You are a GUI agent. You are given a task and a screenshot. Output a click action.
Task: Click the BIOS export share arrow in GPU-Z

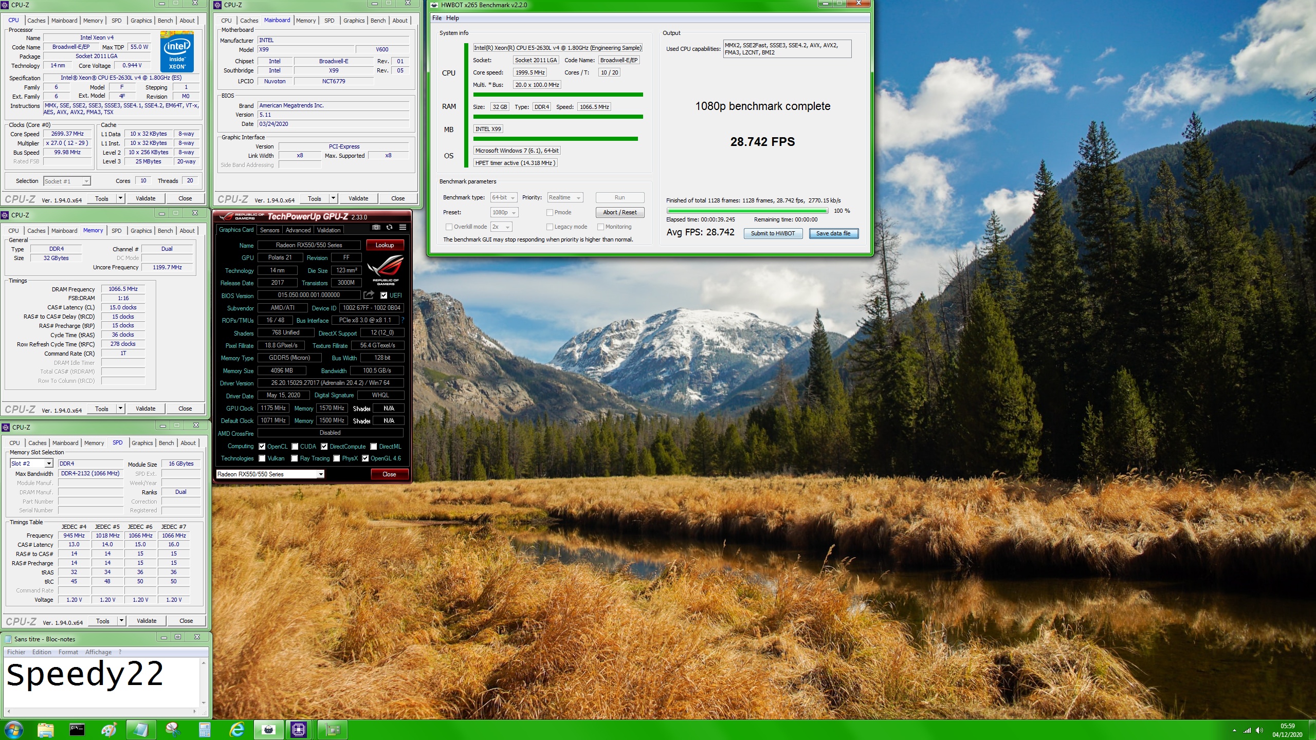pyautogui.click(x=369, y=295)
